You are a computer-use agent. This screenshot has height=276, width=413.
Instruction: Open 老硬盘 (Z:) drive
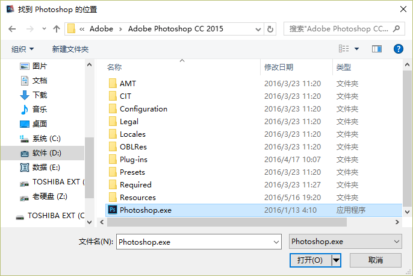(x=50, y=196)
